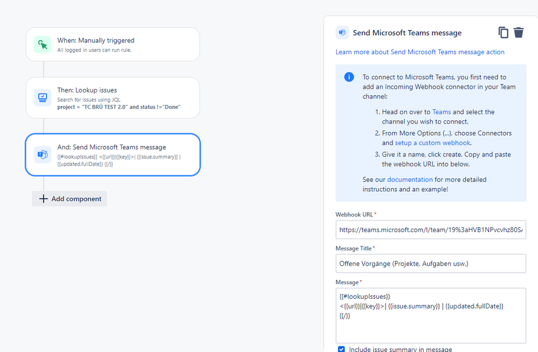Select the 'When: Manually triggered' step

point(113,45)
